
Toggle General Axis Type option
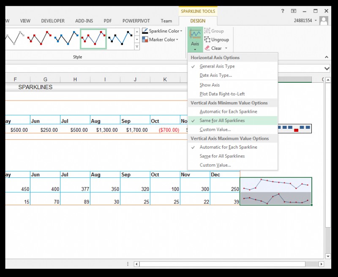point(217,66)
